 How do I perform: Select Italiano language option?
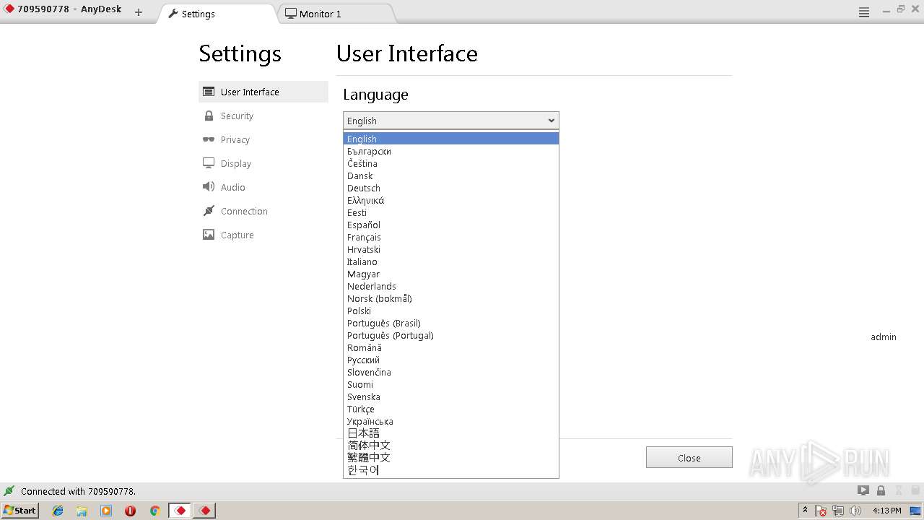point(451,261)
